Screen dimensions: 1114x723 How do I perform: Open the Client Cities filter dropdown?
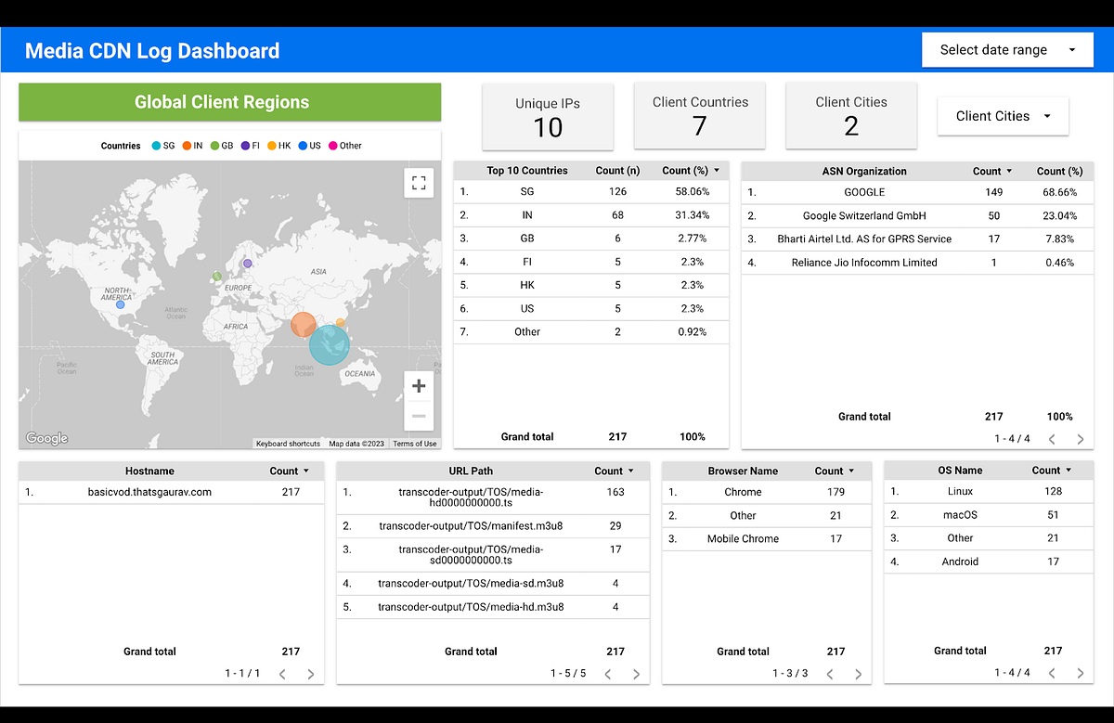point(1003,116)
